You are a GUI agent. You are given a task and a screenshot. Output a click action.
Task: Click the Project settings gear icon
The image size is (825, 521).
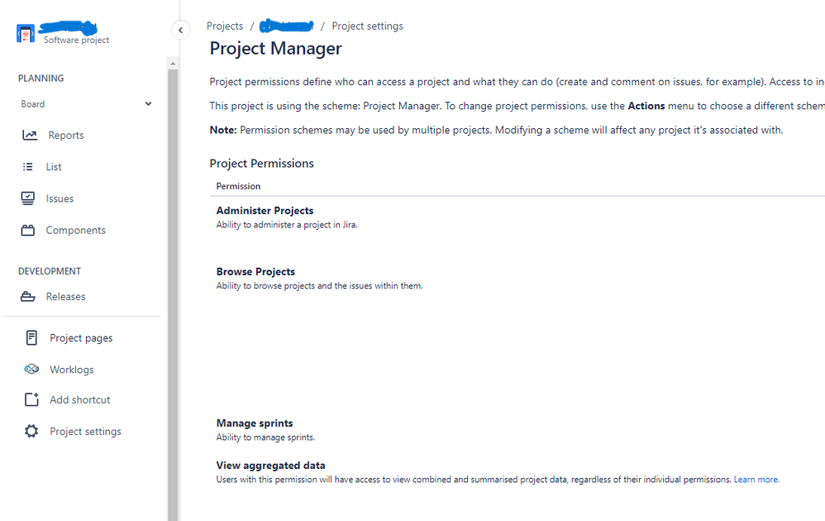(x=31, y=431)
